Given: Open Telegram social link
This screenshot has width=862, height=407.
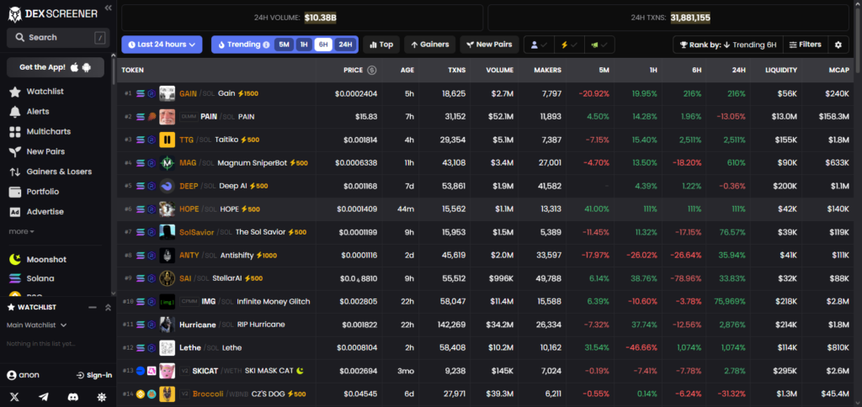Looking at the screenshot, I should pyautogui.click(x=44, y=397).
